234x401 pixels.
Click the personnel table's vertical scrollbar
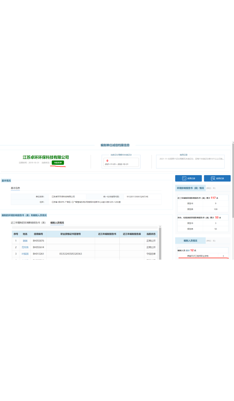click(x=160, y=244)
